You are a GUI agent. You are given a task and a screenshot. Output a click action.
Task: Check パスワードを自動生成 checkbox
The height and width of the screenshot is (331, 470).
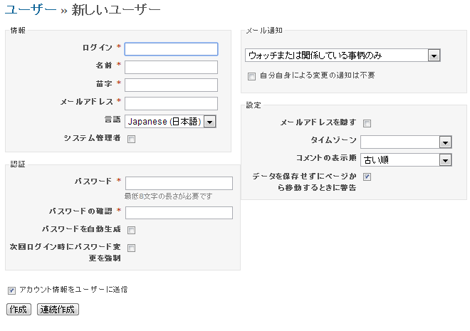pyautogui.click(x=131, y=230)
